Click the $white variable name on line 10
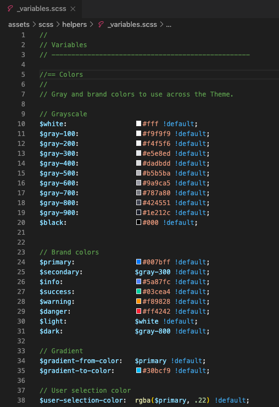 coord(52,124)
